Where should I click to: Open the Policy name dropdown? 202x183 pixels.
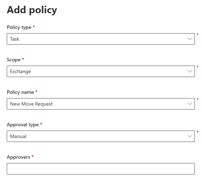pos(101,104)
